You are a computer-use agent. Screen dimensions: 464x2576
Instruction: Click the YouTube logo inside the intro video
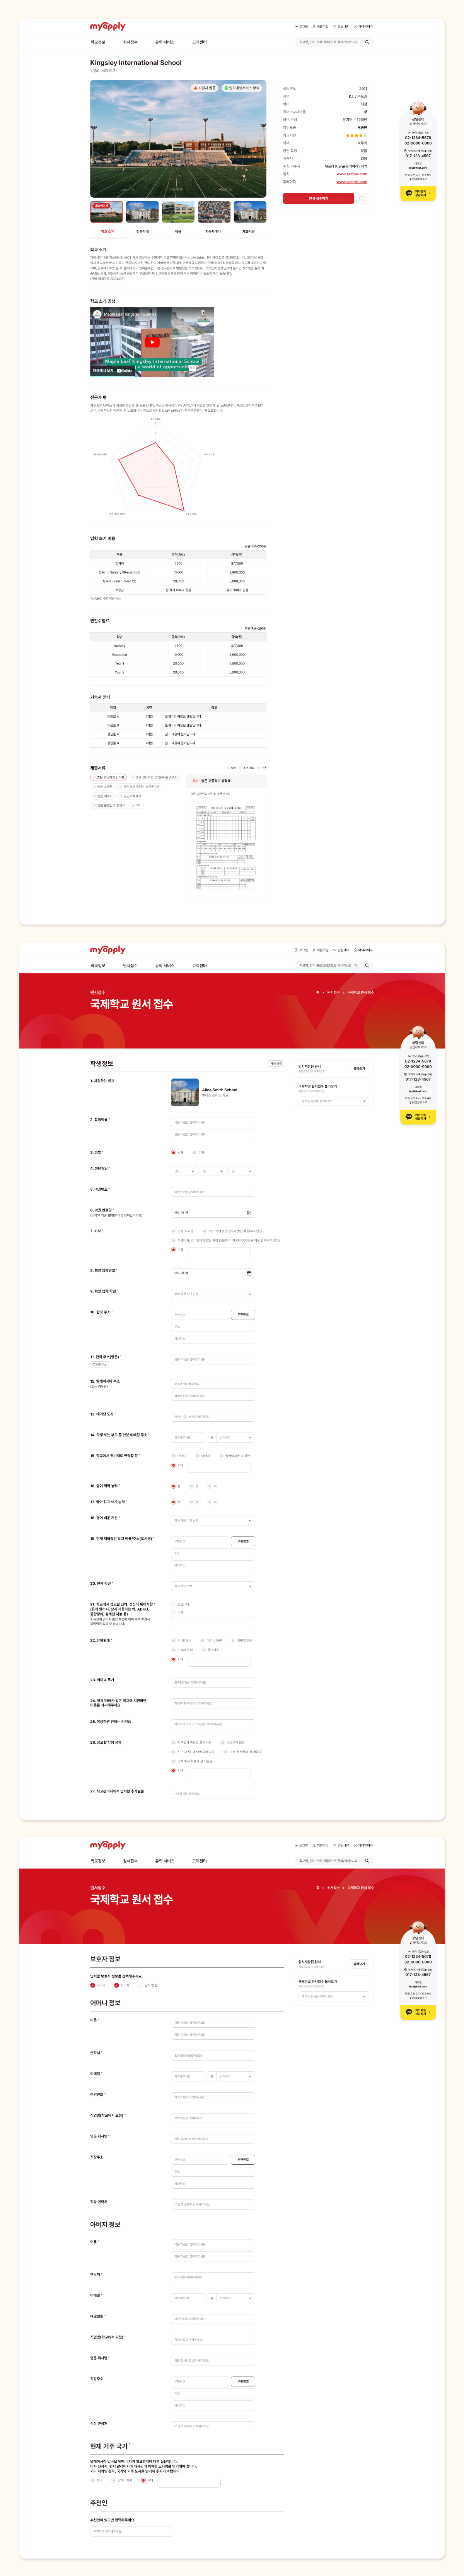click(x=124, y=371)
